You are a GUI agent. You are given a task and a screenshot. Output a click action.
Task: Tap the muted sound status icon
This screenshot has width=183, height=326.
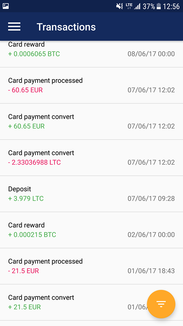pyautogui.click(x=120, y=6)
